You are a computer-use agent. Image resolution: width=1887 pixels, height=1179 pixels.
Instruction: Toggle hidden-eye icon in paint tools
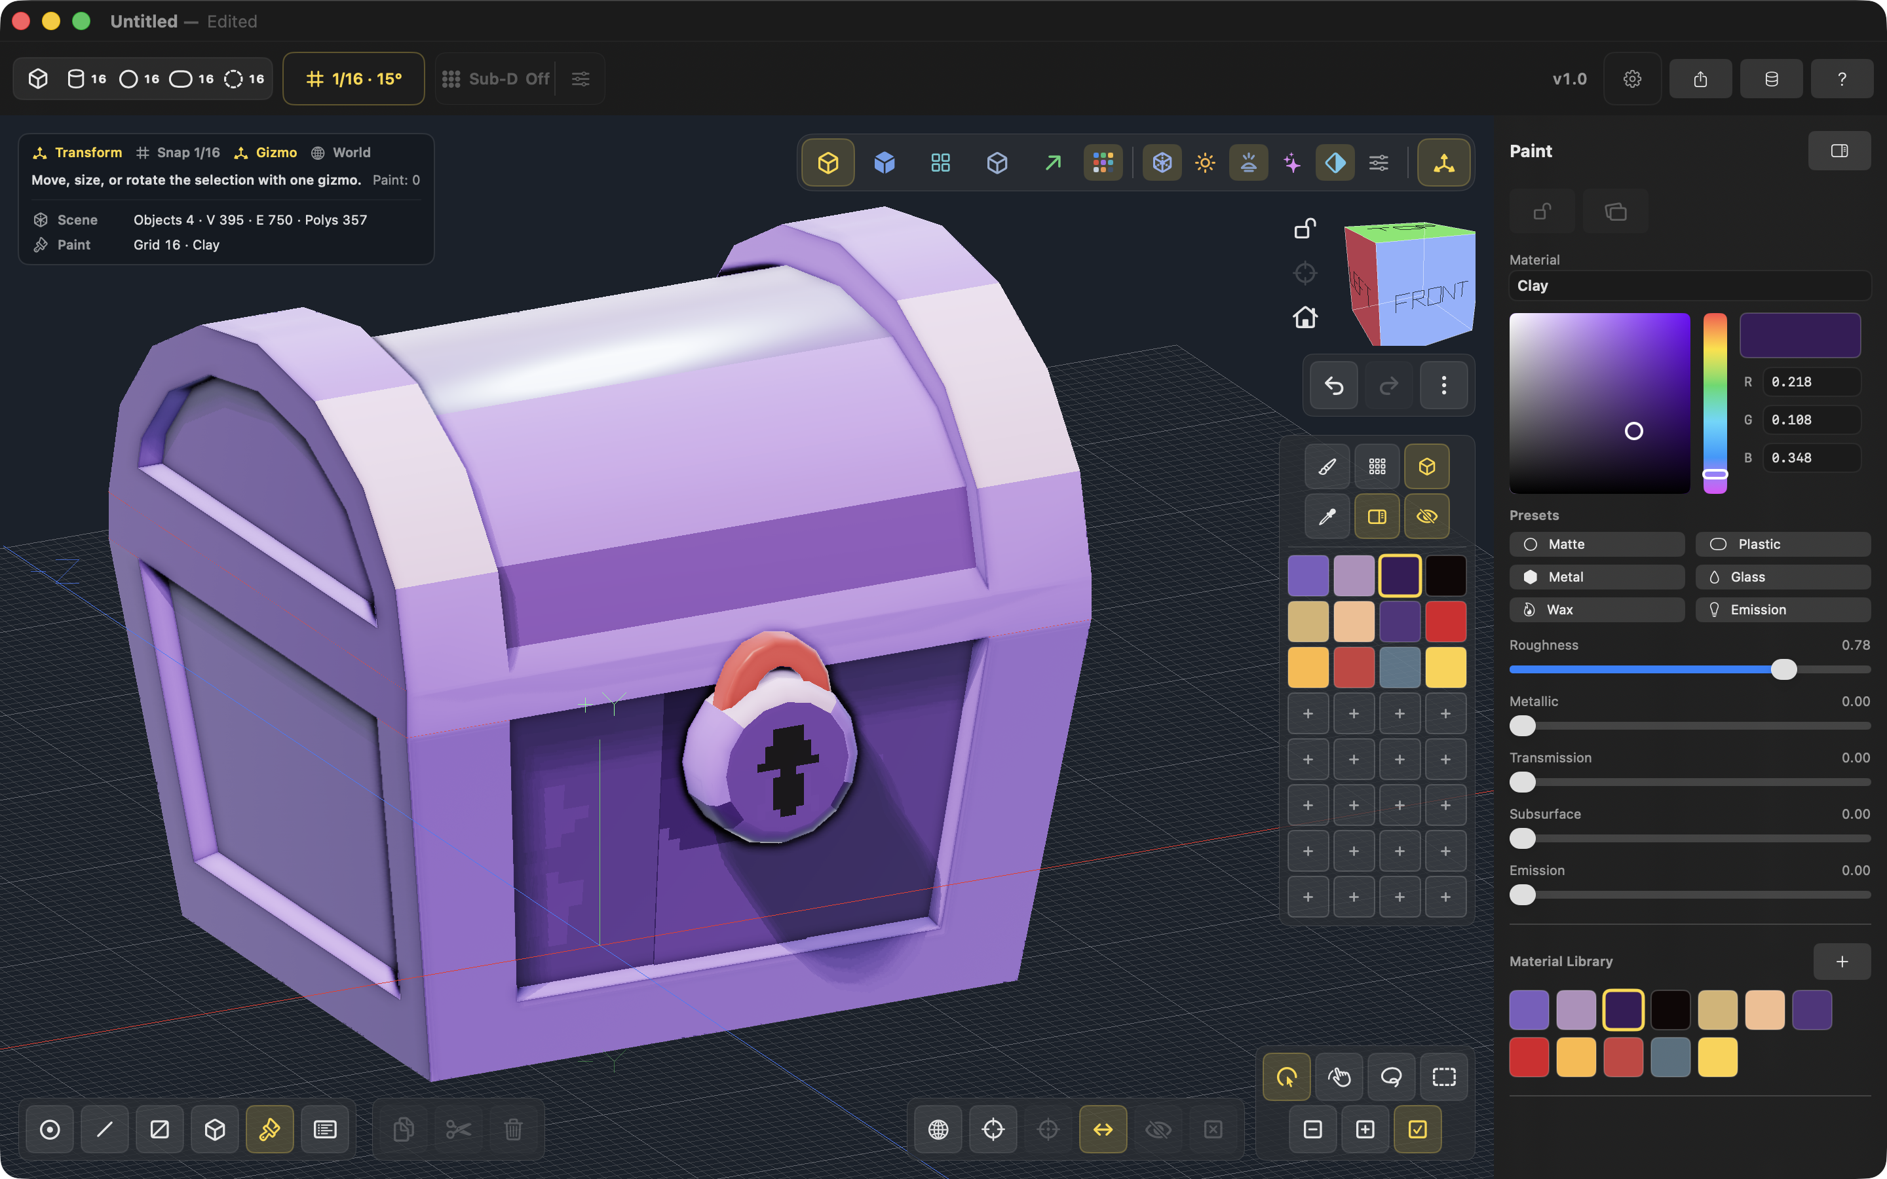[x=1427, y=516]
